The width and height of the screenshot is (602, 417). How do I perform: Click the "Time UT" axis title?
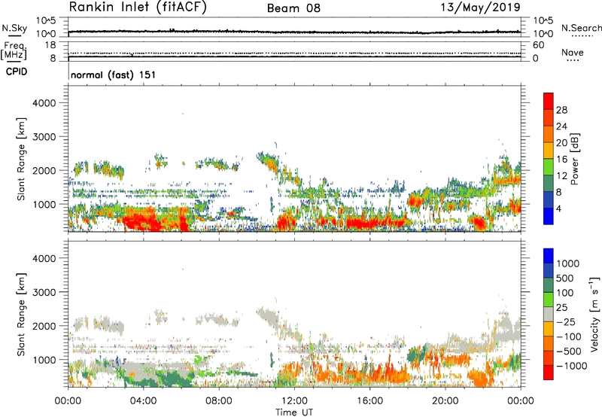294,412
